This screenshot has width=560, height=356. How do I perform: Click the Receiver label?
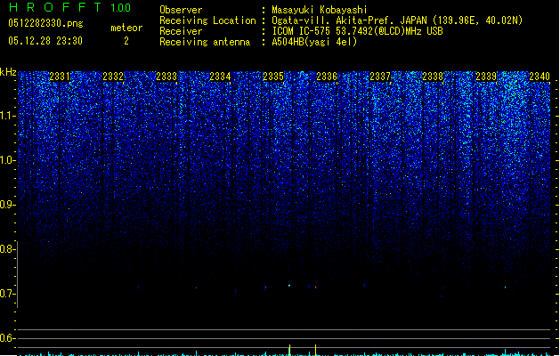tap(181, 31)
